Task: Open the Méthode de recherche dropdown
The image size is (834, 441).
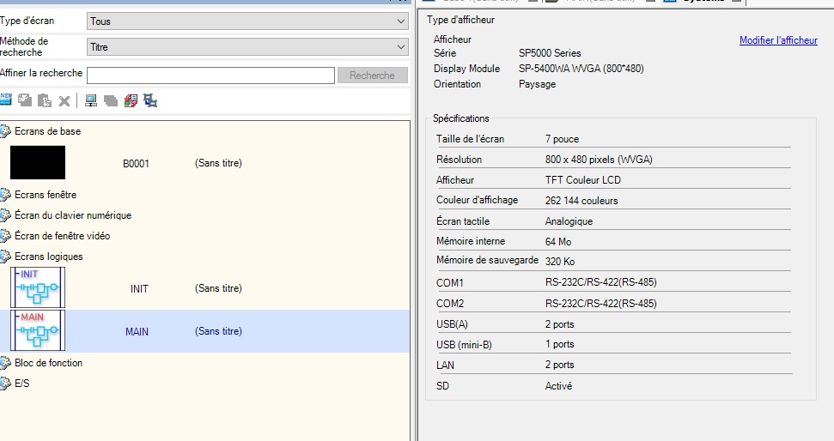Action: 247,47
